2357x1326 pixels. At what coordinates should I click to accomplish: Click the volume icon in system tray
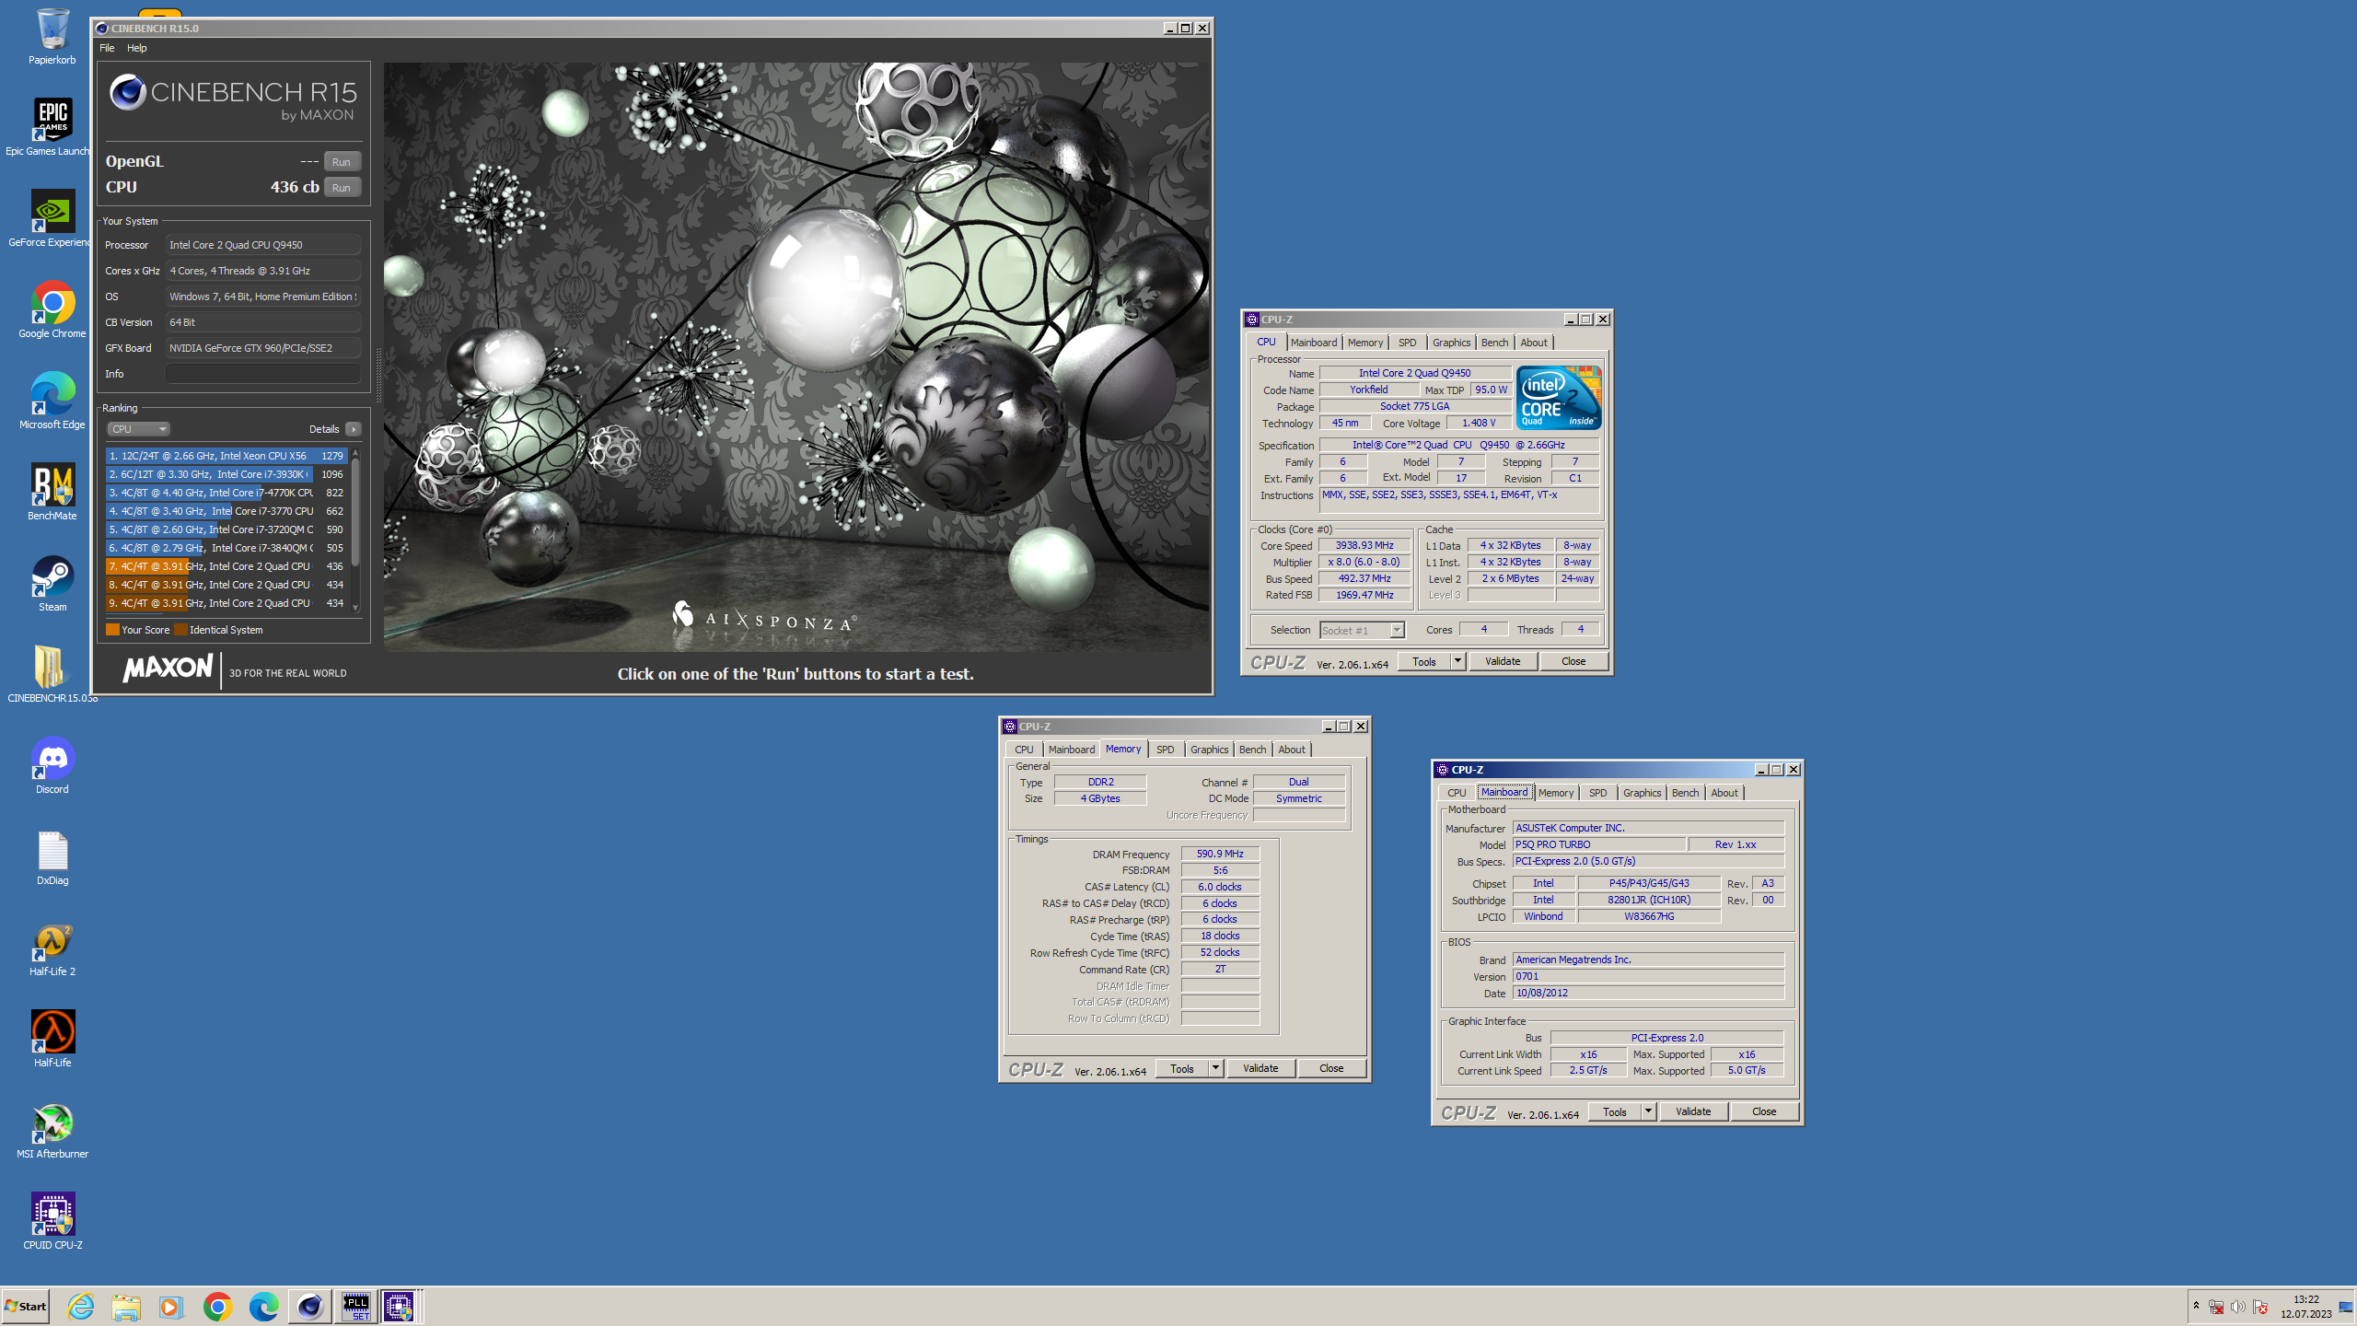click(x=2237, y=1307)
